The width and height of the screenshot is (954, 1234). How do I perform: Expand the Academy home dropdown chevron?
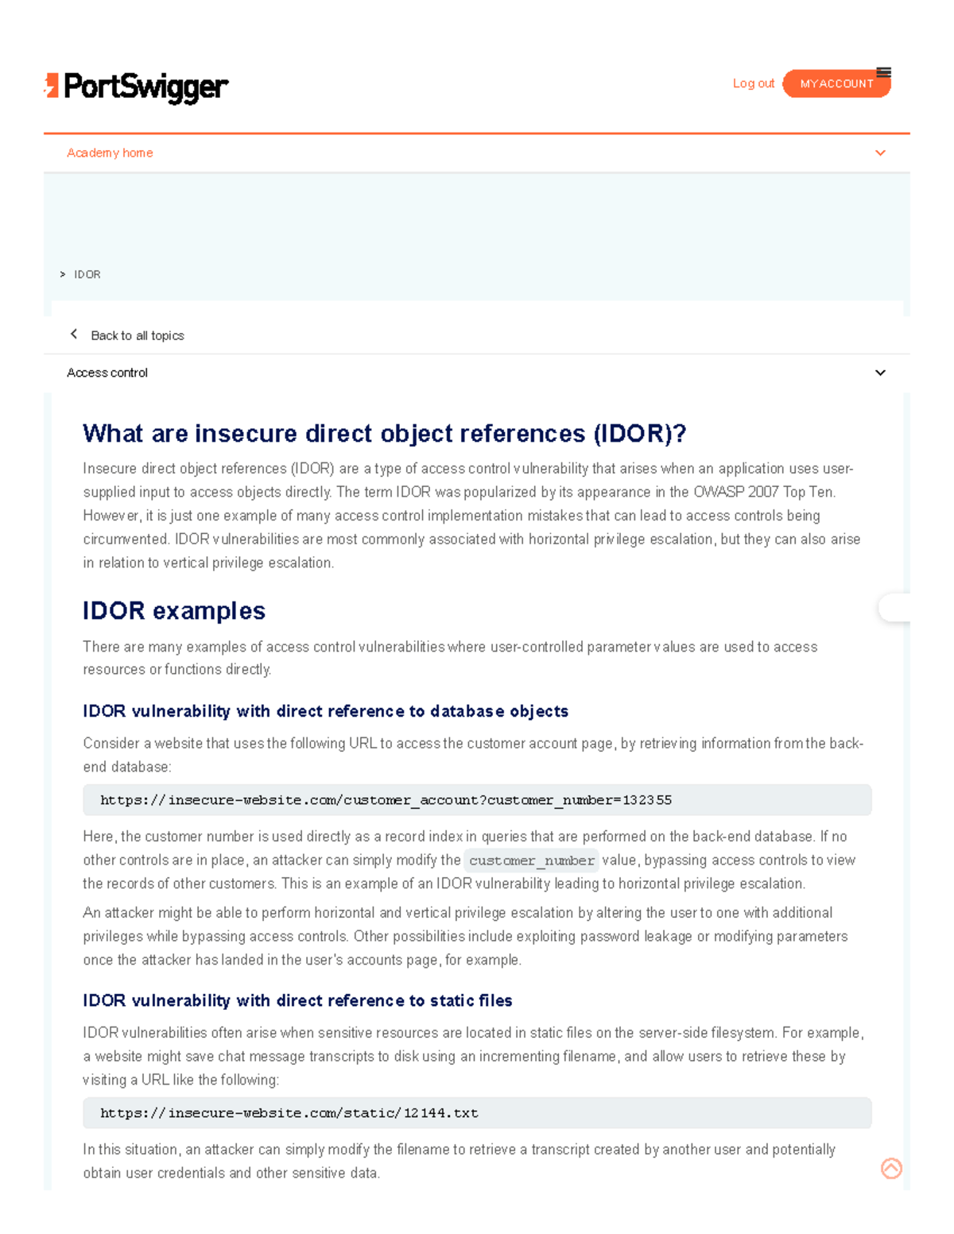(x=879, y=153)
